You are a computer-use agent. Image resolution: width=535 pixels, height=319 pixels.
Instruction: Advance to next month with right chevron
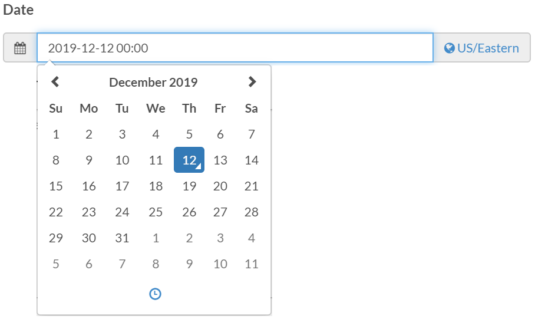[x=252, y=81]
